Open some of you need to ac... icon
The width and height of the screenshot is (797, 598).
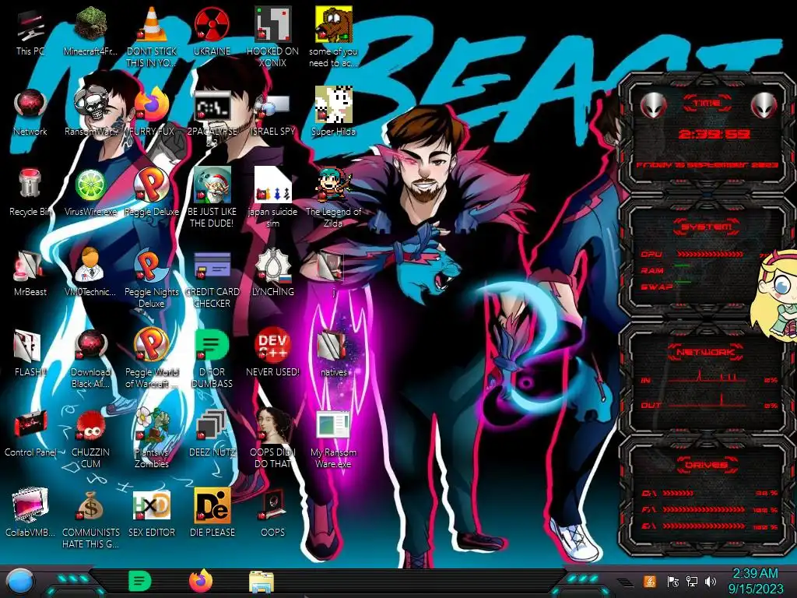click(x=333, y=24)
